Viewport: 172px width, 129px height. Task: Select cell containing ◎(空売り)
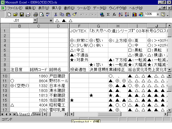tap(20, 86)
